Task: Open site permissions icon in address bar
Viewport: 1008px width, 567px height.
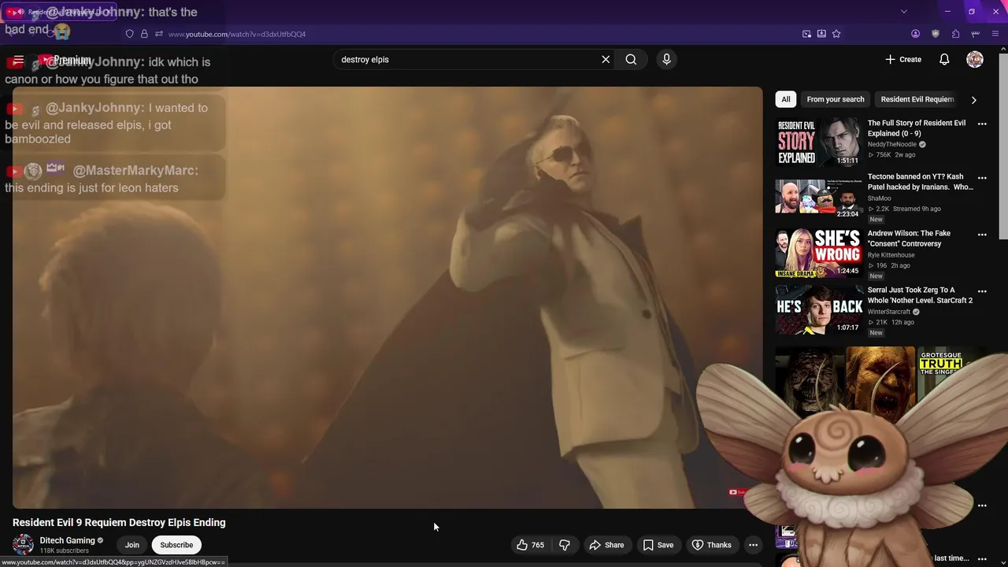Action: 159,34
